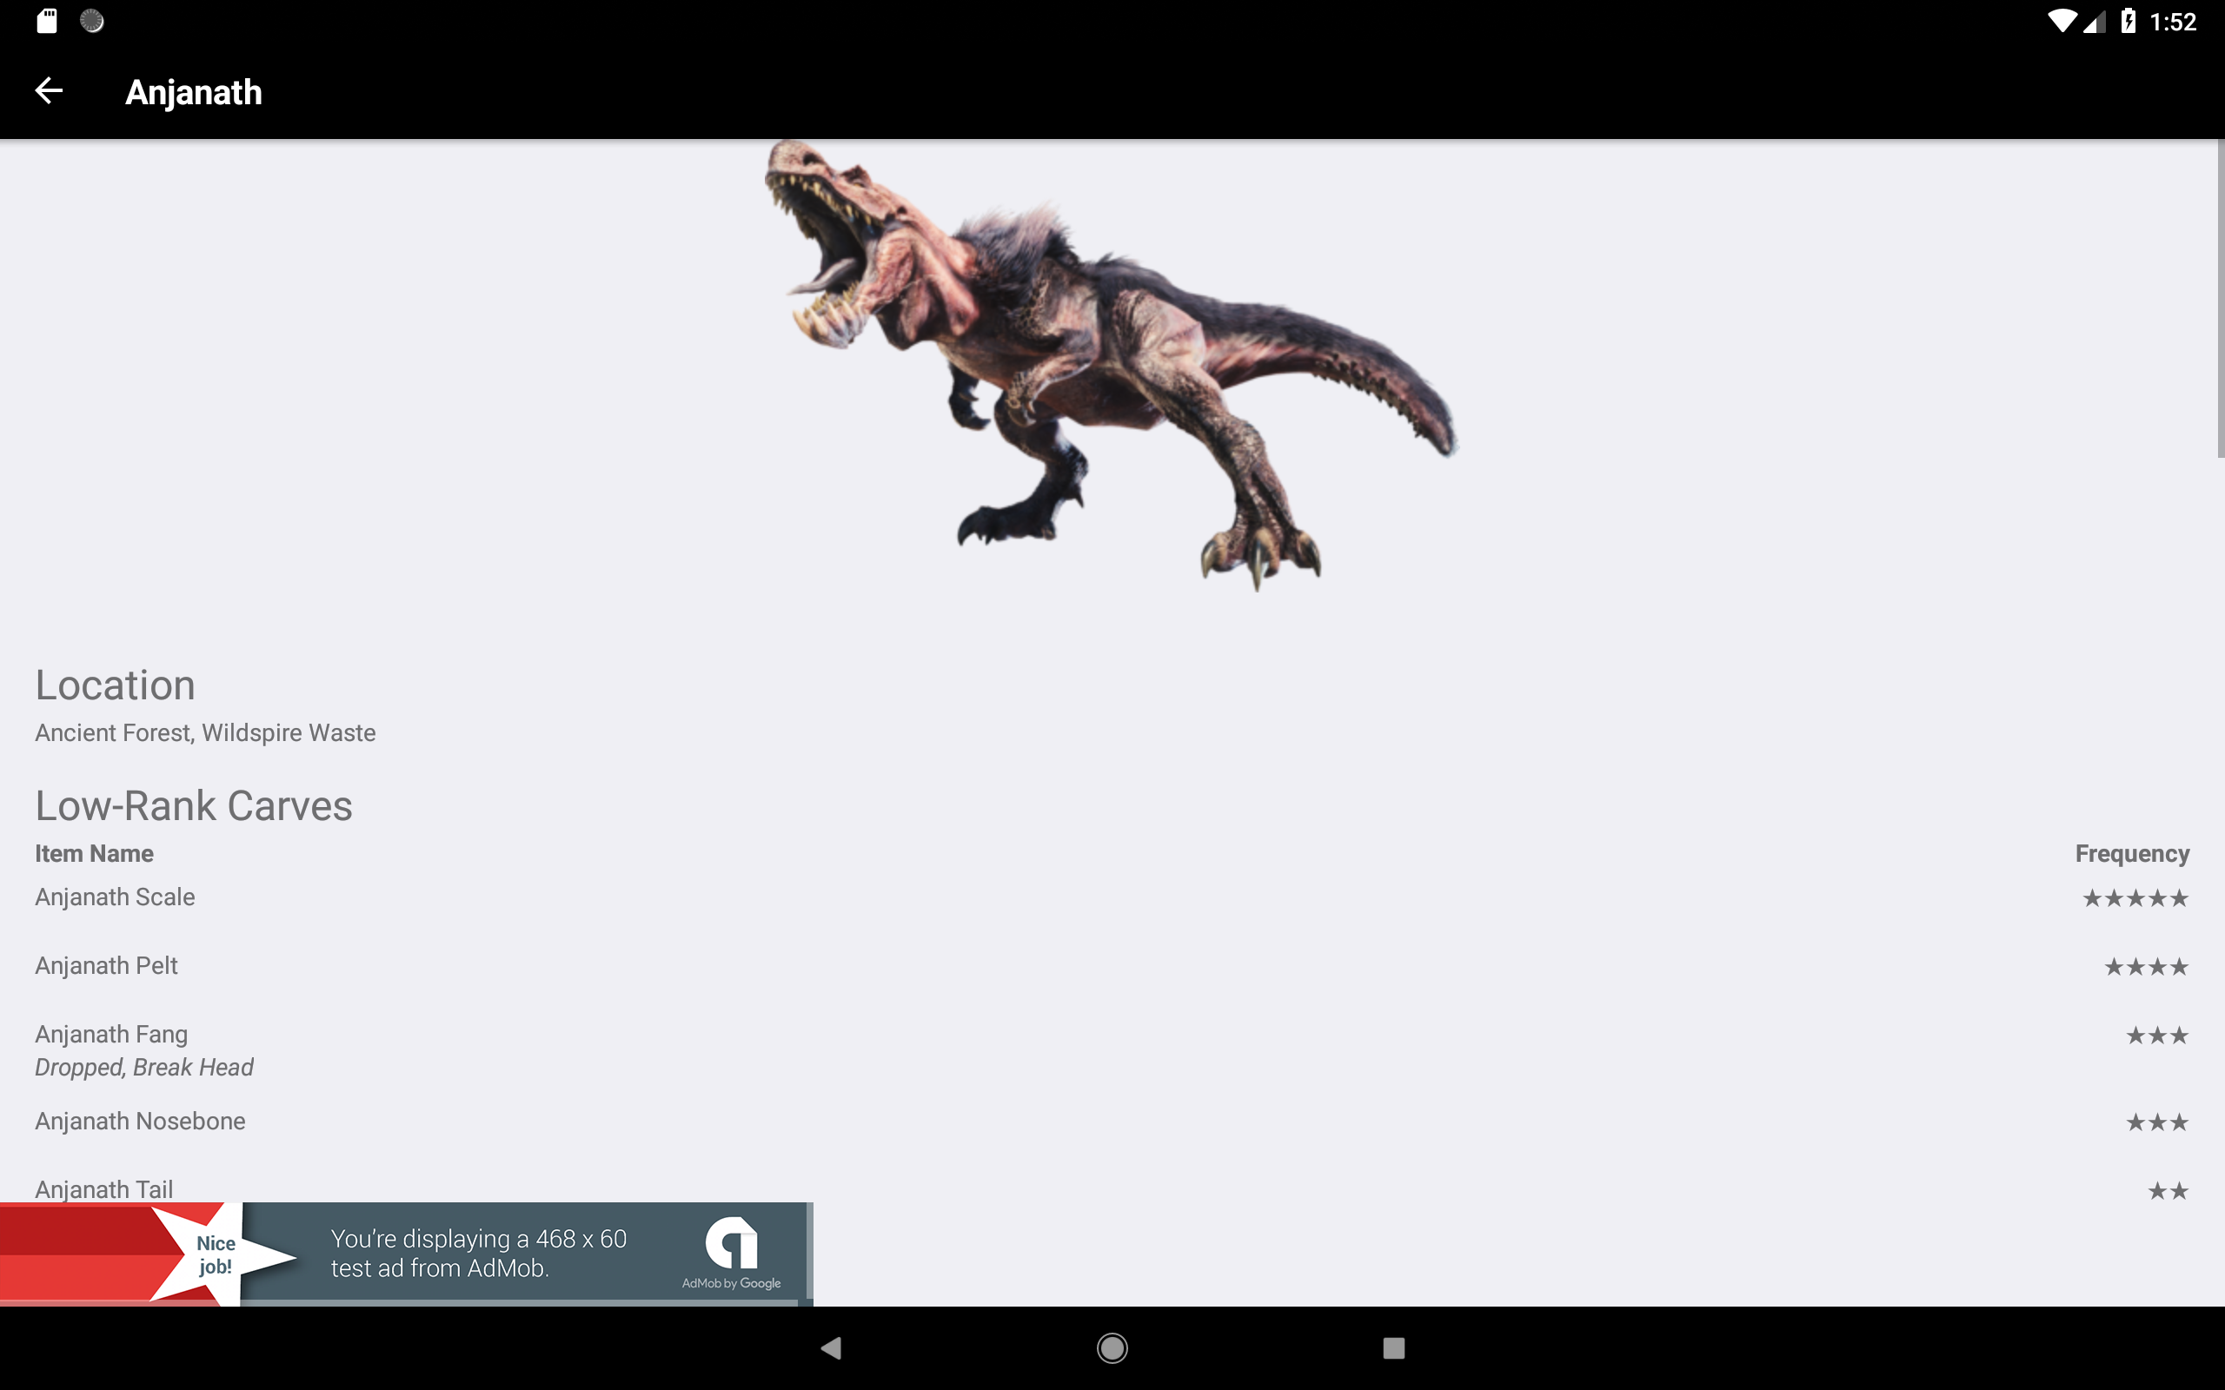The height and width of the screenshot is (1390, 2225).
Task: Select the Anjanath Pelt row
Action: coord(1112,966)
